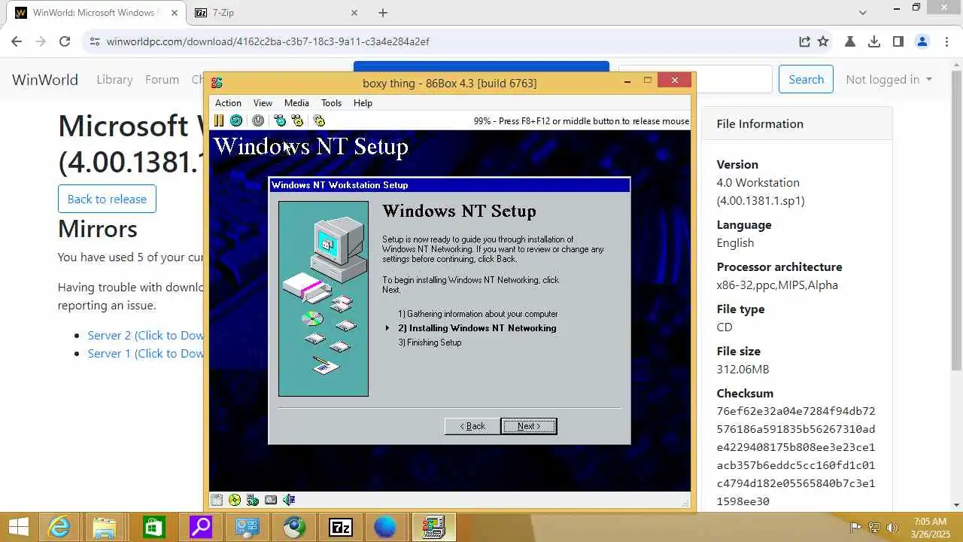Click the WinWorld Search button
The width and height of the screenshot is (963, 542).
(806, 79)
